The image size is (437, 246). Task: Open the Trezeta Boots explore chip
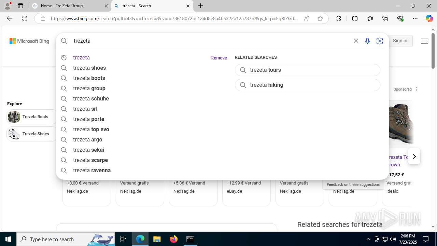(x=32, y=117)
